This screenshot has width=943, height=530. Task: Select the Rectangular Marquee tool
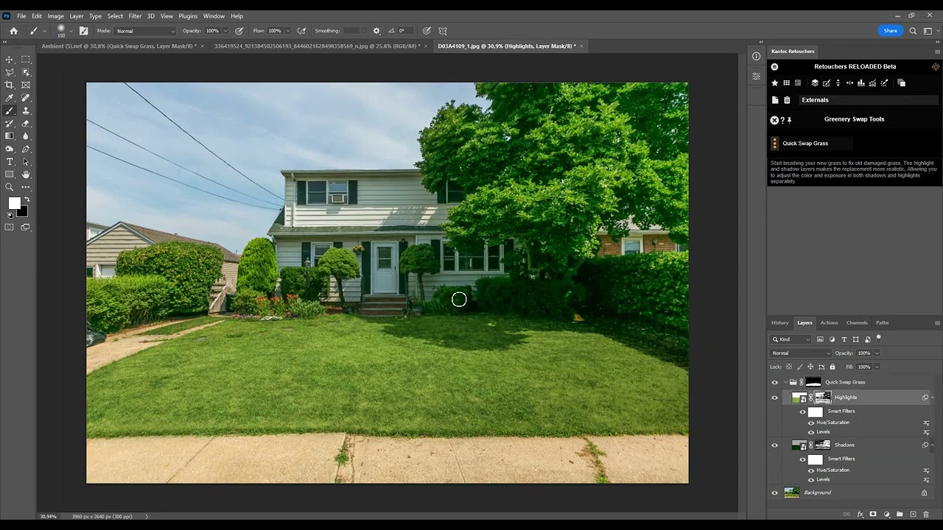click(x=26, y=60)
